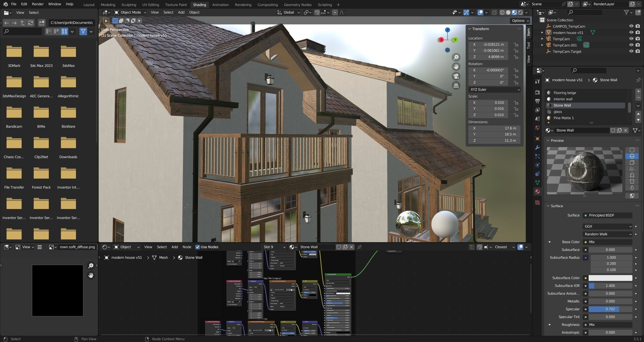Open the Slot 9 material slot dropdown
Image resolution: width=644 pixels, height=342 pixels.
[274, 247]
